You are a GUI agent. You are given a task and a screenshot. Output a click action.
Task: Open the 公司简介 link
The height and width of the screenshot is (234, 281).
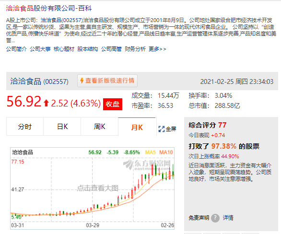(x=16, y=49)
